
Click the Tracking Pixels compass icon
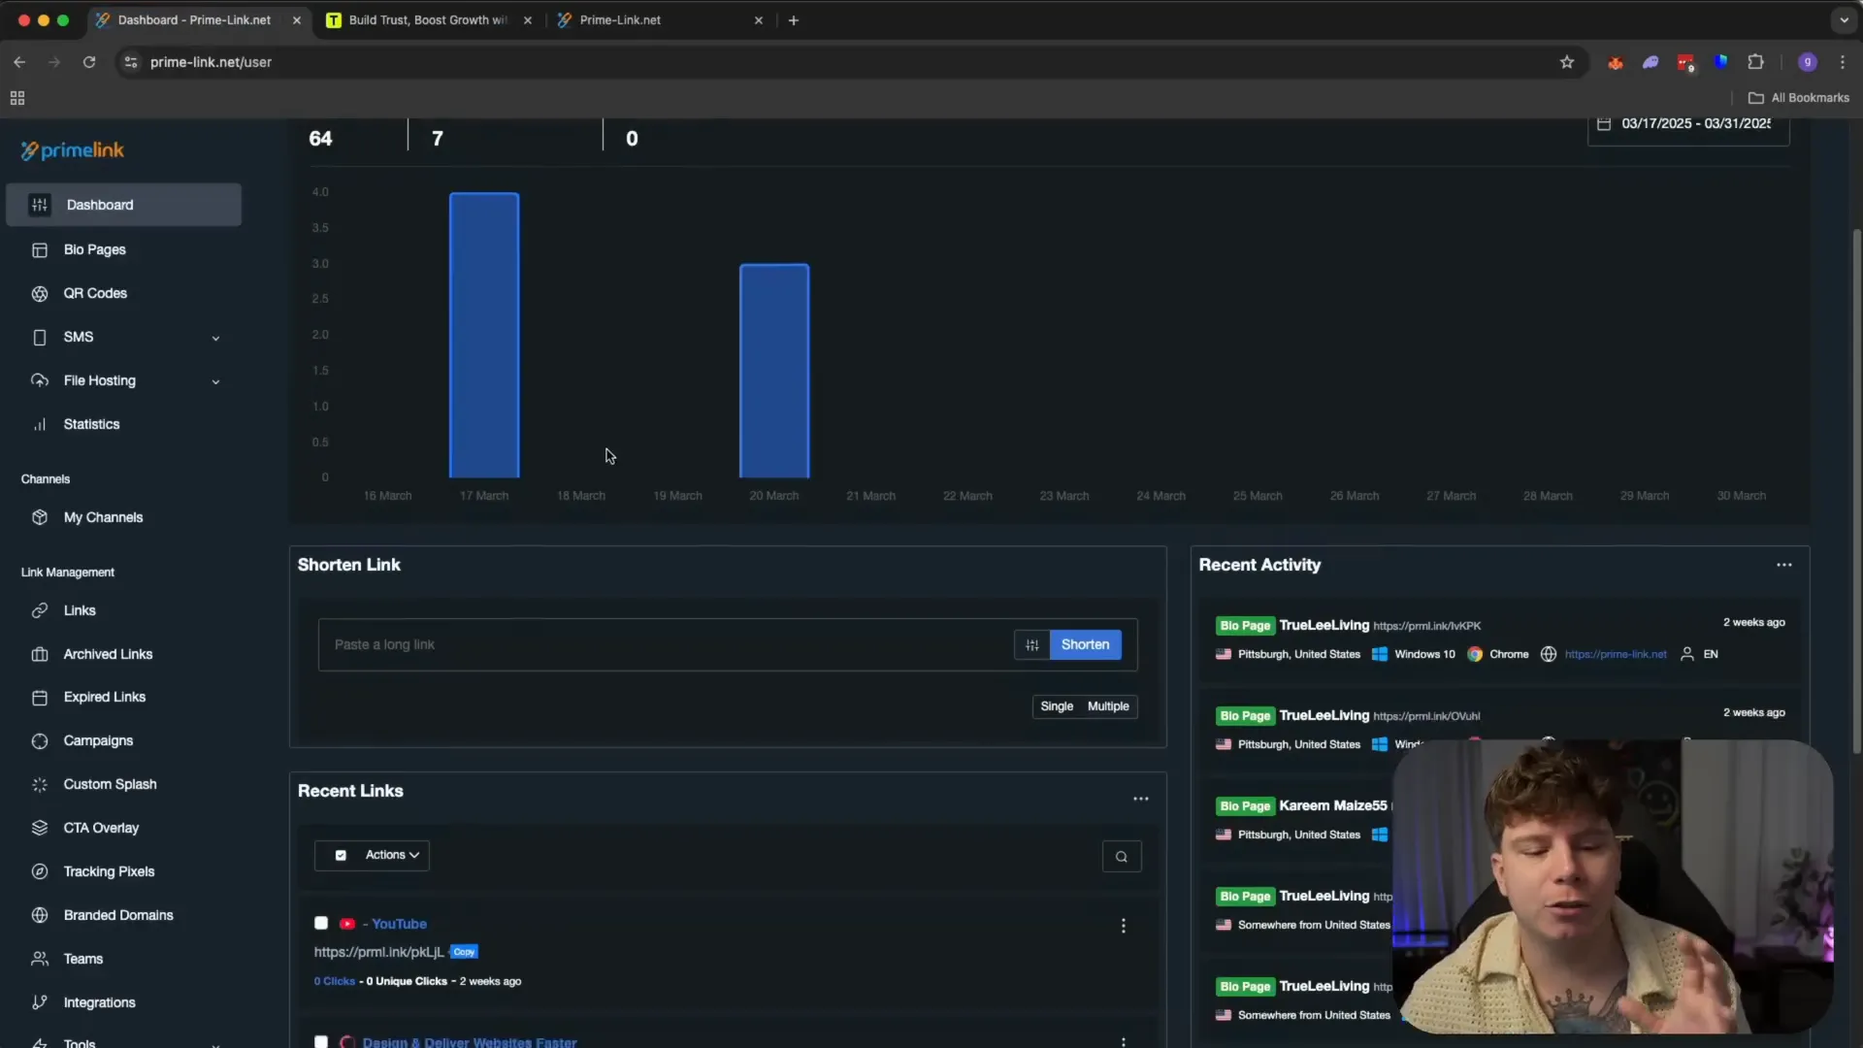(40, 872)
